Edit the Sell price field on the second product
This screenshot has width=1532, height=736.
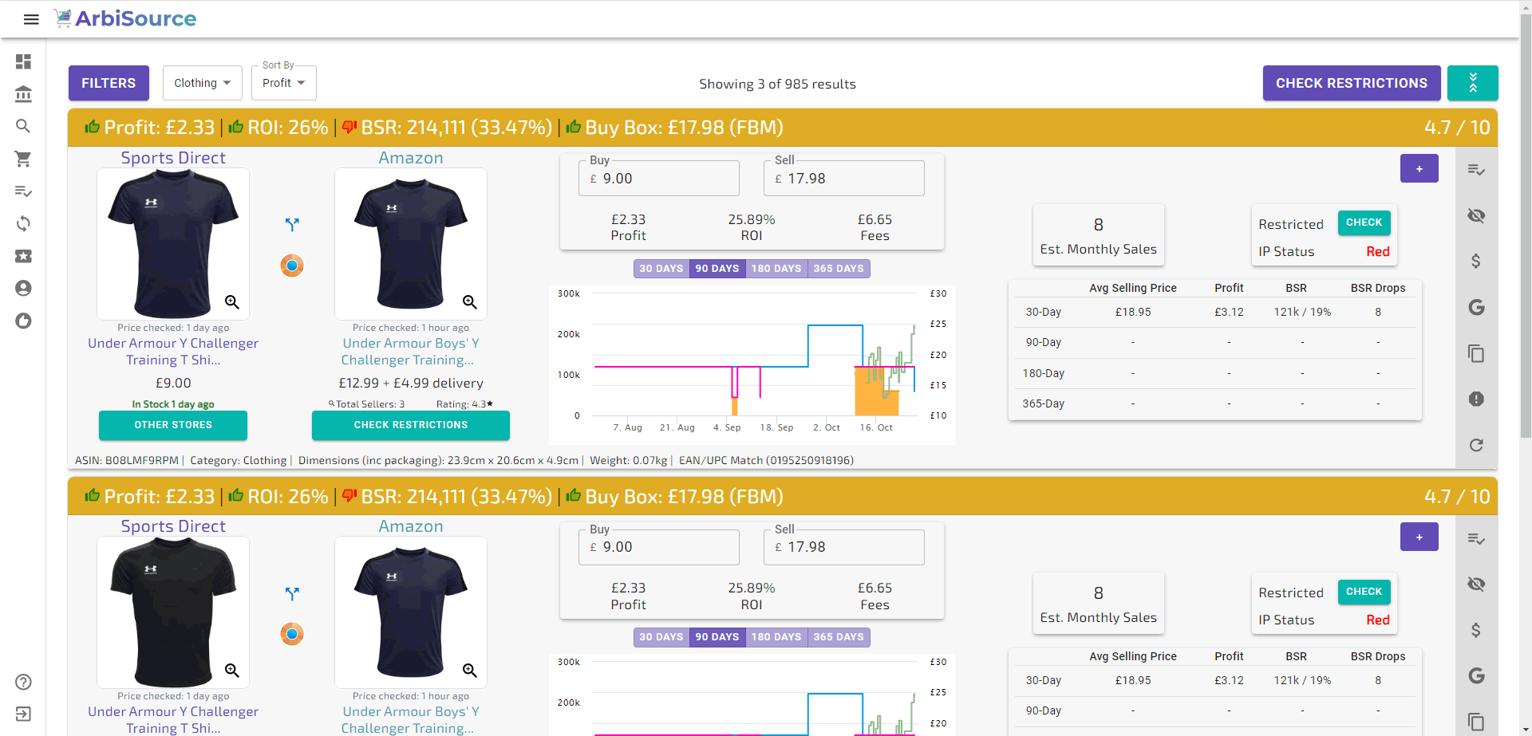click(844, 547)
